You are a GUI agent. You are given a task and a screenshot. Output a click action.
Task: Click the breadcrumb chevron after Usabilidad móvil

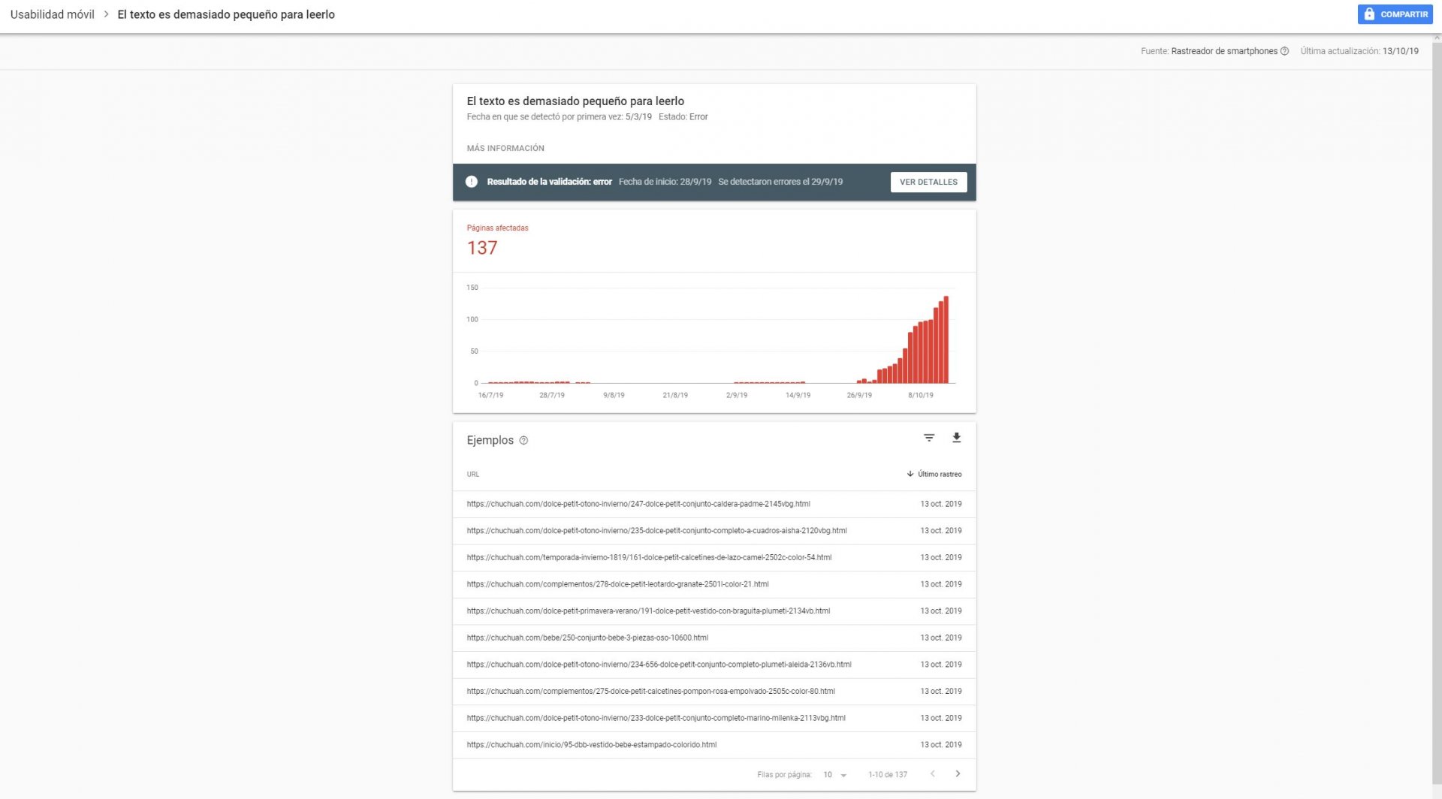tap(106, 14)
